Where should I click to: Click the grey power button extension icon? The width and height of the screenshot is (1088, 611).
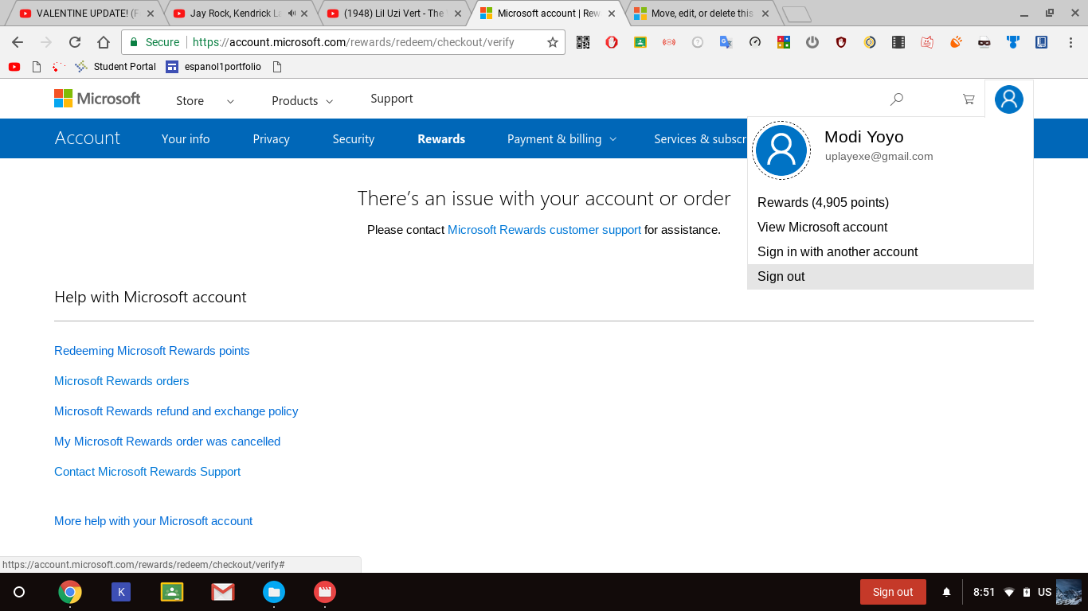(x=812, y=43)
